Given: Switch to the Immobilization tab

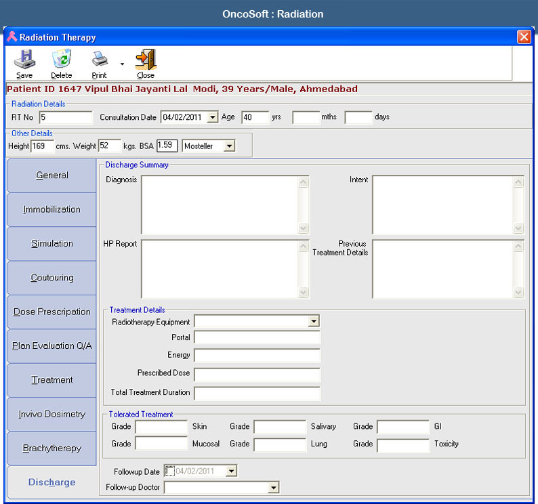Looking at the screenshot, I should (x=51, y=209).
